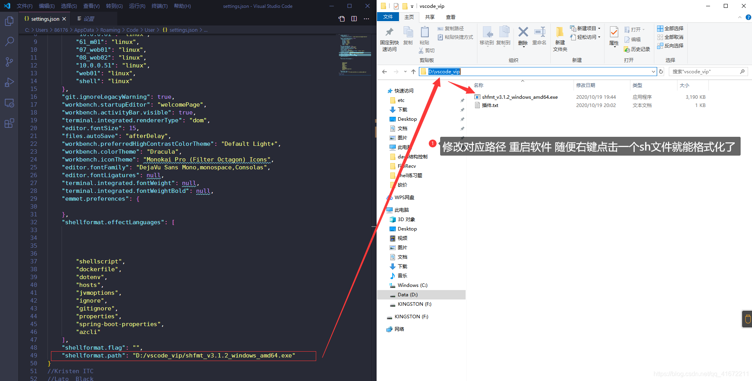The height and width of the screenshot is (381, 752).
Task: Click the 历史记录 button
Action: click(637, 49)
